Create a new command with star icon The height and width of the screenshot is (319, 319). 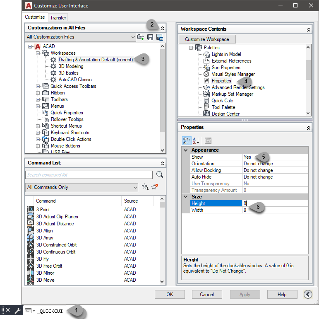(155, 187)
